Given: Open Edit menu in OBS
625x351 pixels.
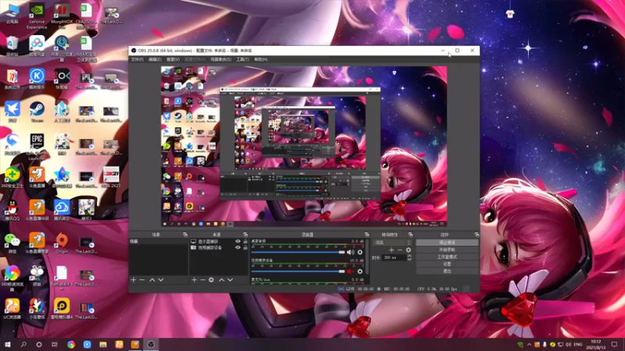Looking at the screenshot, I should (x=155, y=59).
